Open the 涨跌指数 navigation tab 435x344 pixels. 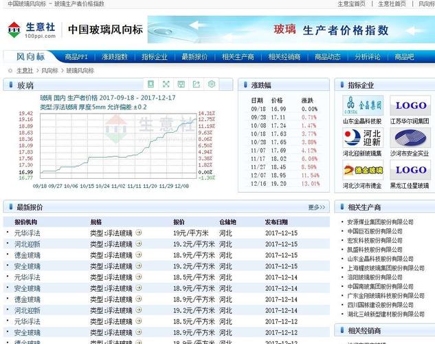tap(115, 57)
